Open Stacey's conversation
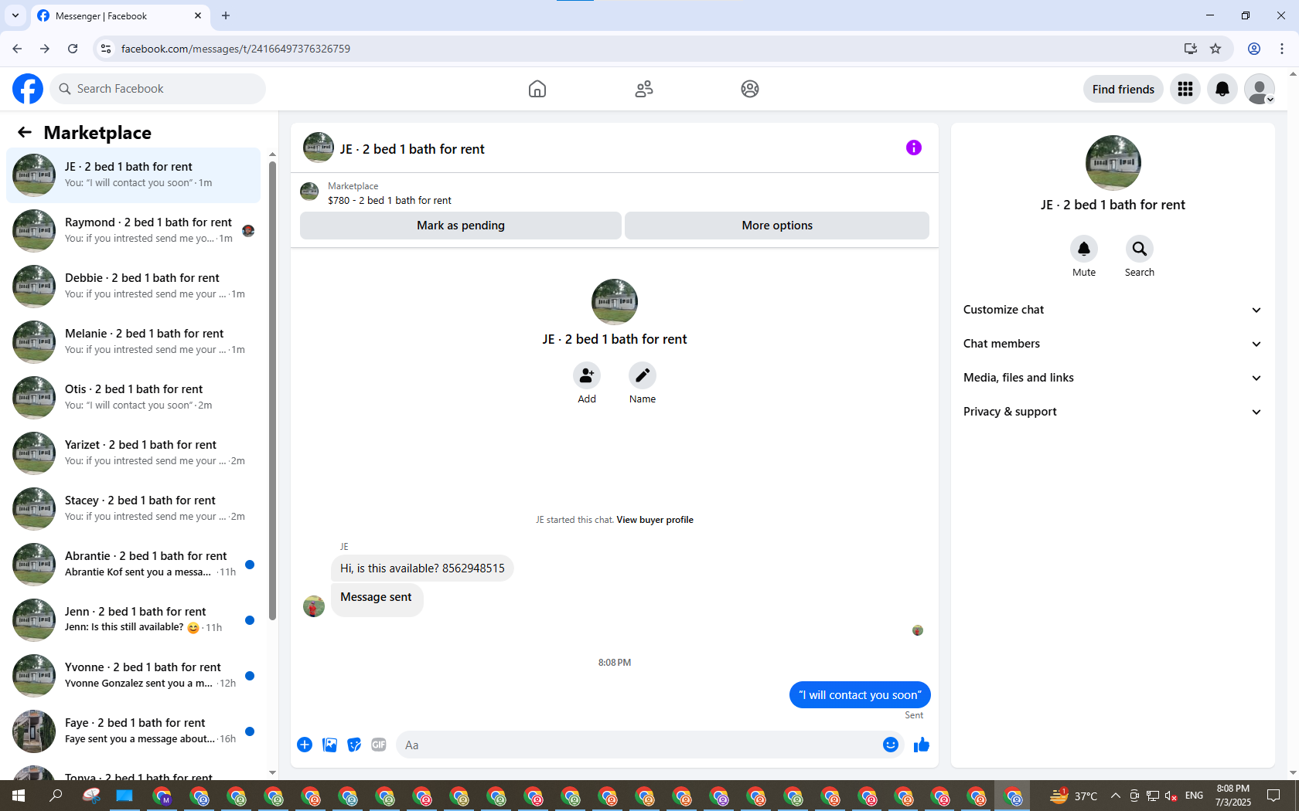Image resolution: width=1299 pixels, height=811 pixels. point(134,508)
